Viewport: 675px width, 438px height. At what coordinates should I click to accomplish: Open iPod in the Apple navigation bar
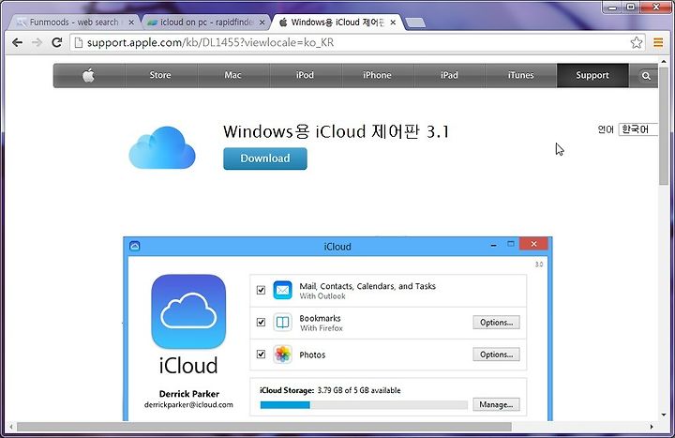tap(305, 75)
